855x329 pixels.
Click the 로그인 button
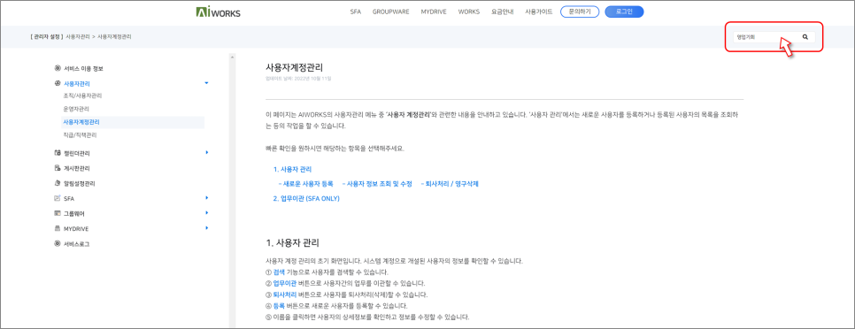624,11
